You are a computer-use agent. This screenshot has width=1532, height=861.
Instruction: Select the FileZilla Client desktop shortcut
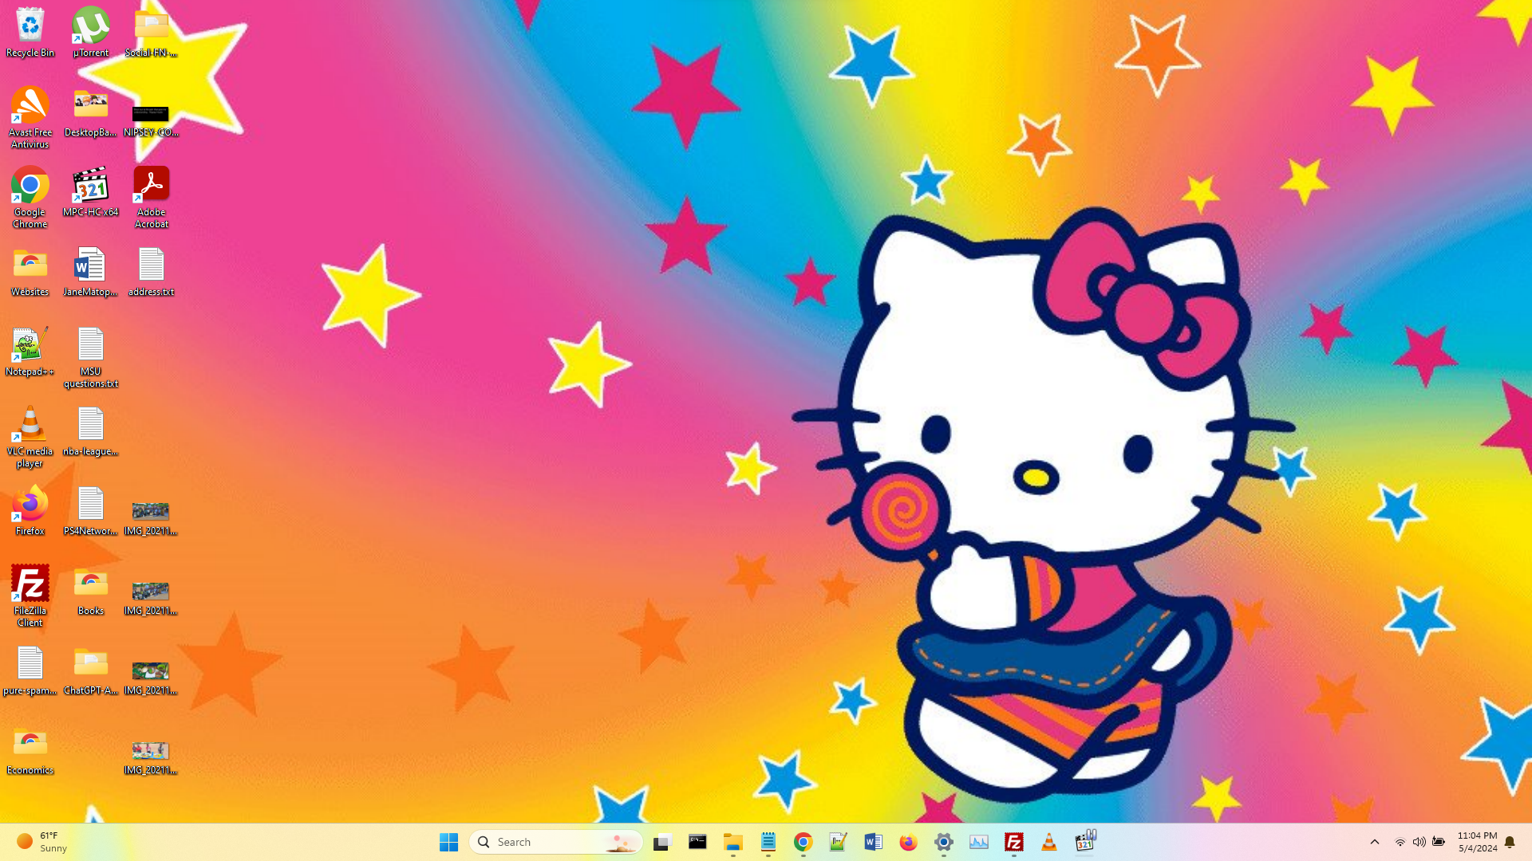[30, 596]
